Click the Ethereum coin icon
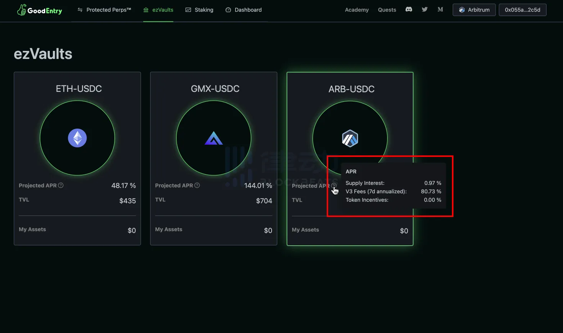Screen dimensions: 563x333 [77, 138]
